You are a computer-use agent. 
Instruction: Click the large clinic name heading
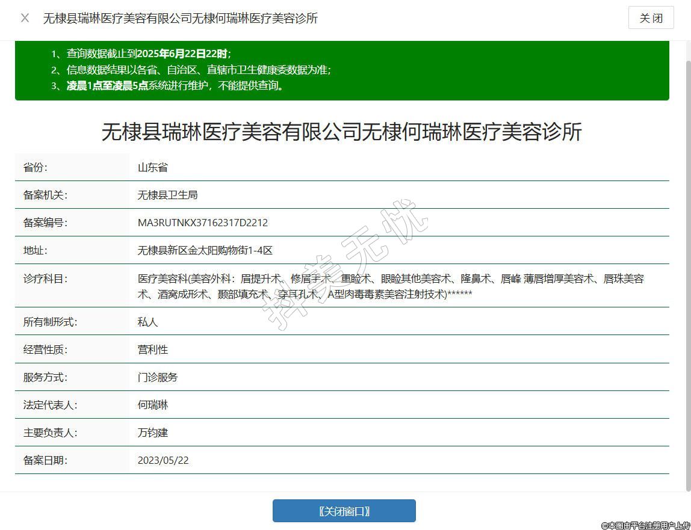[341, 132]
